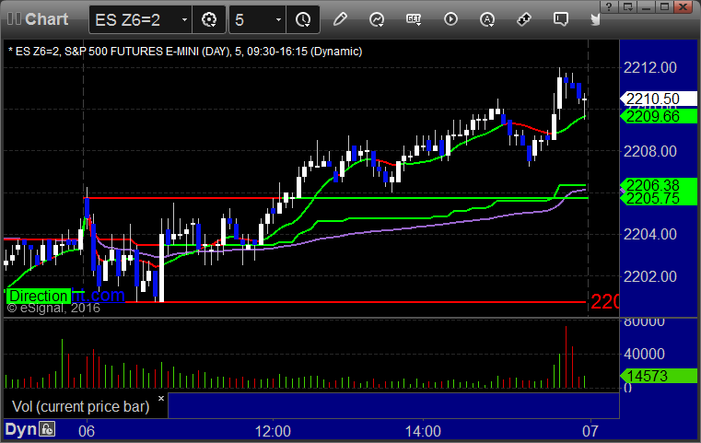
Task: Click the 2212.00 price axis label
Action: click(650, 68)
